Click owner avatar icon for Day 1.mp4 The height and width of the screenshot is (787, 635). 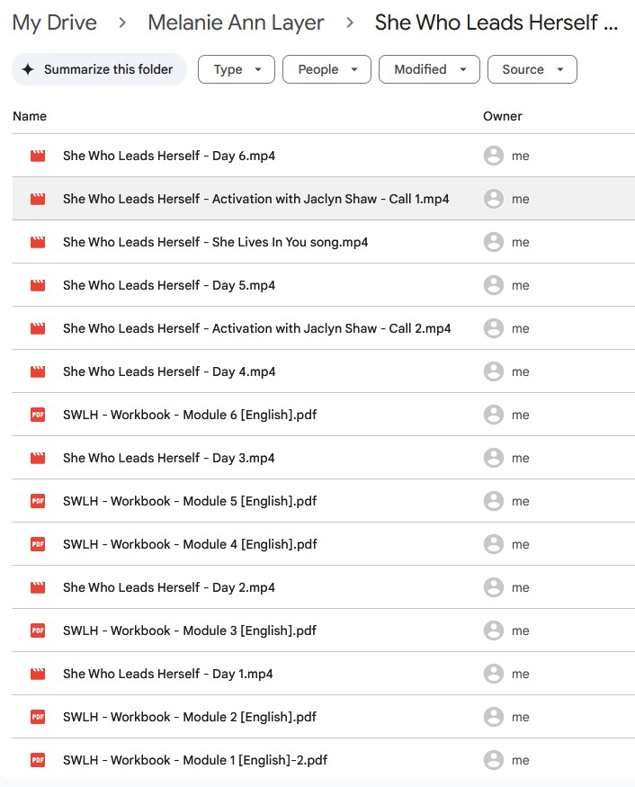(493, 674)
